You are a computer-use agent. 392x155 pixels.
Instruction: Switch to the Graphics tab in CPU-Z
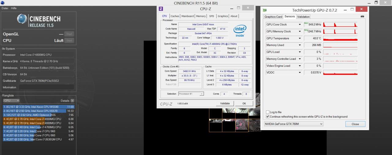[x=223, y=16]
